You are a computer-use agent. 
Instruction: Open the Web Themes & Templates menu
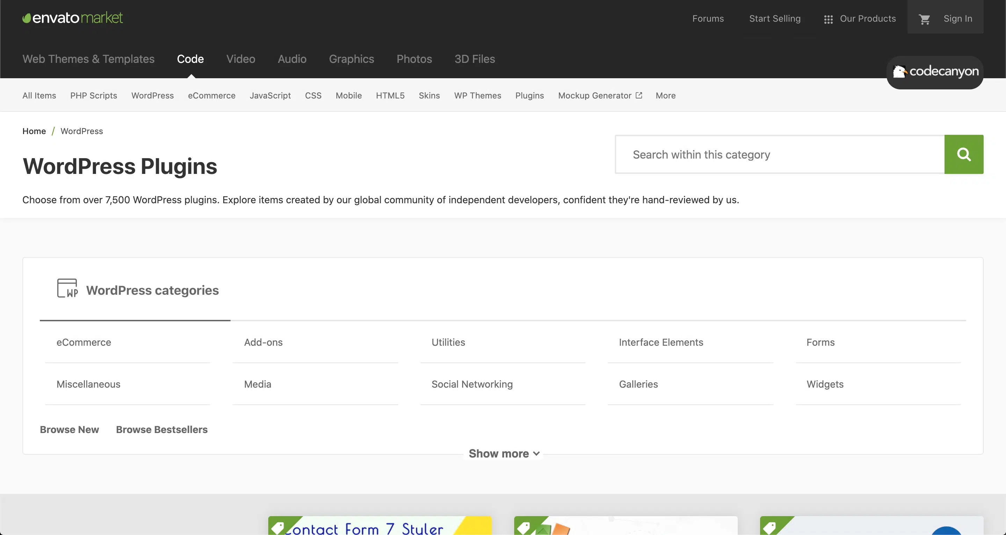click(88, 59)
